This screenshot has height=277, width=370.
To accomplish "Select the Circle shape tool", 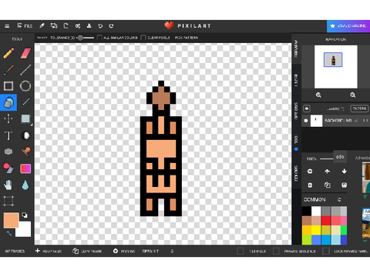I will 25,86.
